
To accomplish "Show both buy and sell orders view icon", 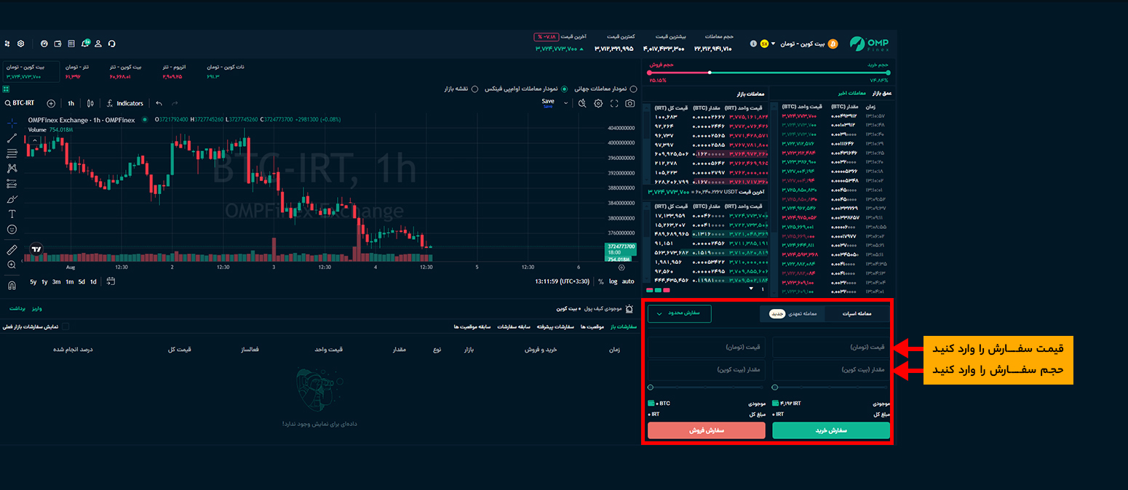I will [x=650, y=290].
